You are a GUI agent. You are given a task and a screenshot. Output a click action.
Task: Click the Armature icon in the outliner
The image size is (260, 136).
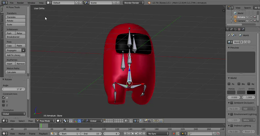point(235,17)
